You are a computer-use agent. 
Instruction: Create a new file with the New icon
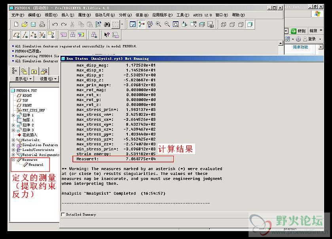click(16, 24)
